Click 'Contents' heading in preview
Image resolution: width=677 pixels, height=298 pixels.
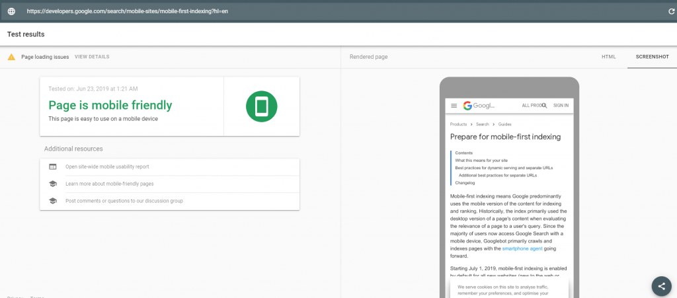[x=463, y=153]
